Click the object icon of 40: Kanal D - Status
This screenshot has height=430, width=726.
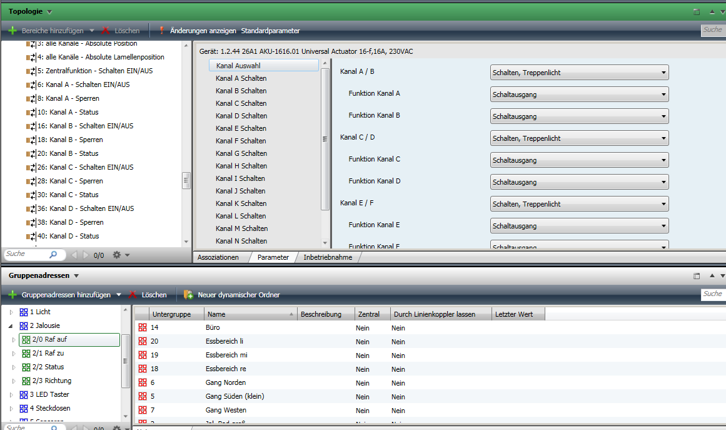(x=31, y=237)
